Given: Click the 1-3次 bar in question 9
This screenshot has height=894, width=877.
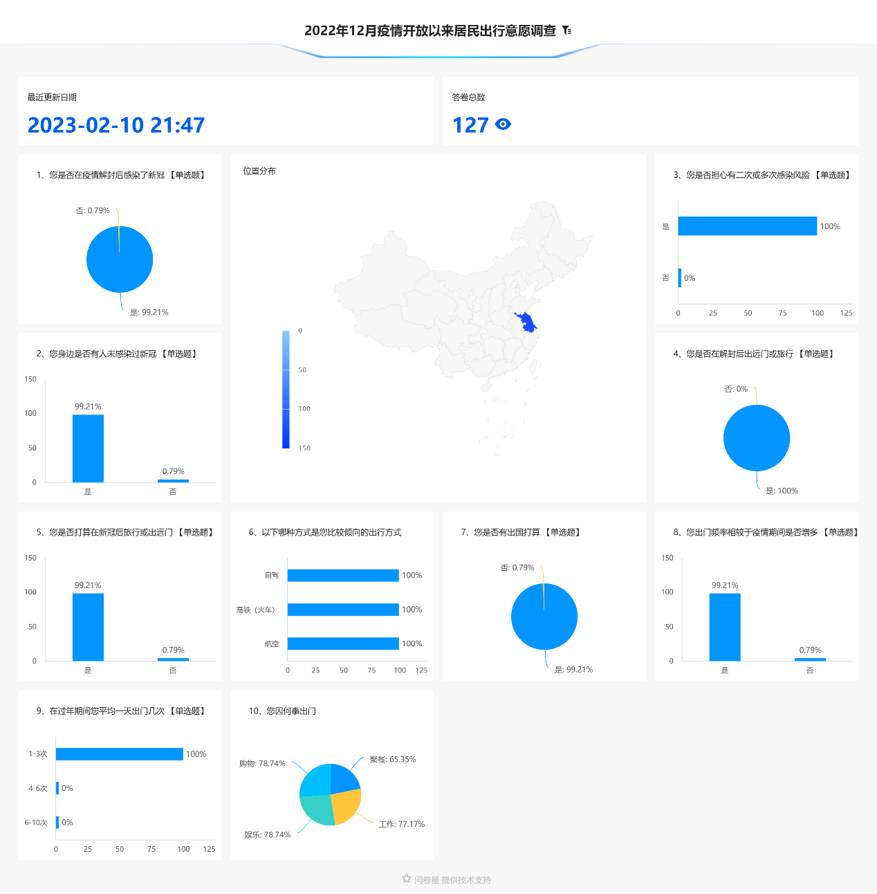Looking at the screenshot, I should 120,754.
